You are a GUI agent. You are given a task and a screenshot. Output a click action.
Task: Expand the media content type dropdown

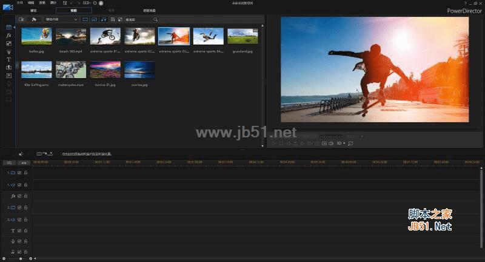(x=61, y=19)
